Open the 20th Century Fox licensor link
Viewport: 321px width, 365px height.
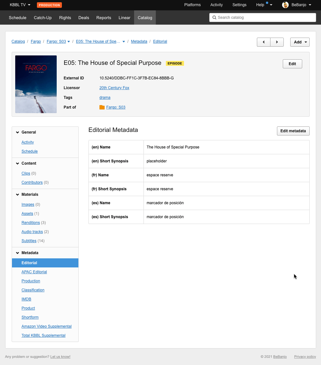coord(114,88)
